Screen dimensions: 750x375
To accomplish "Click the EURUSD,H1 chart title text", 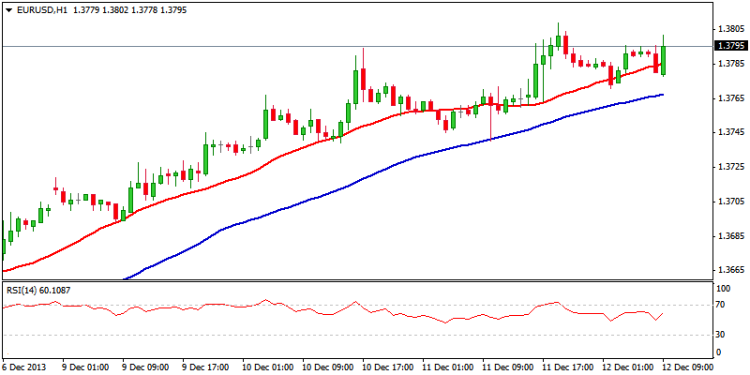I will pos(42,9).
